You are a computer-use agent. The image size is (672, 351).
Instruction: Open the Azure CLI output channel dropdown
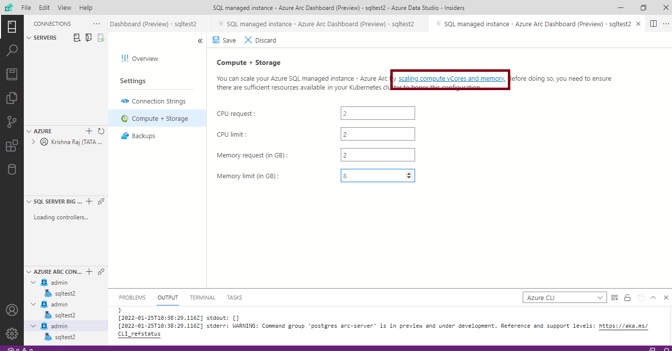pos(564,297)
